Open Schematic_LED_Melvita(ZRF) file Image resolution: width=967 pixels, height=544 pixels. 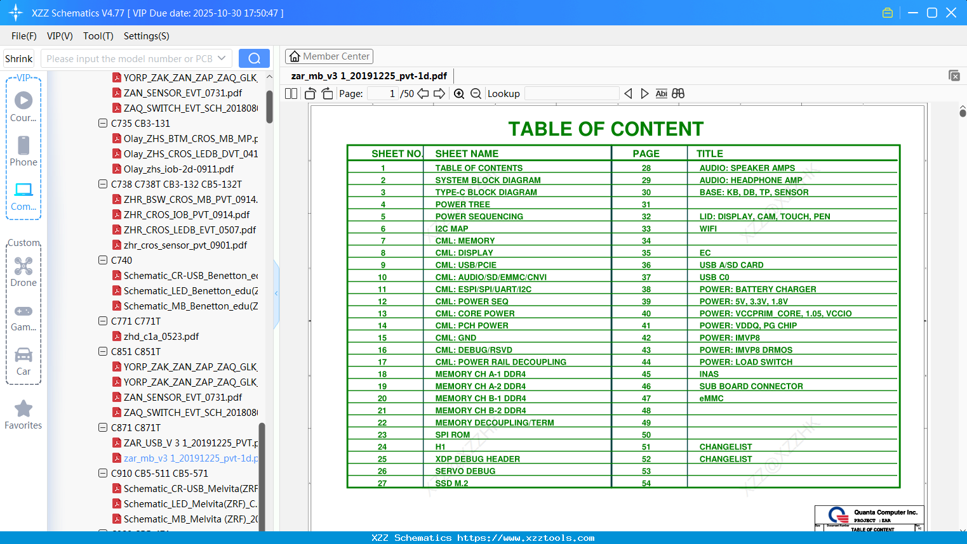[185, 503]
